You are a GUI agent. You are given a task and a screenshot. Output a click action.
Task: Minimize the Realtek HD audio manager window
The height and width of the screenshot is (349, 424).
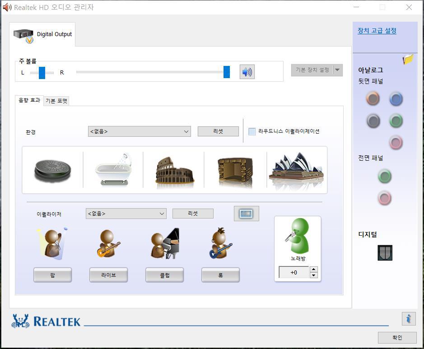pyautogui.click(x=356, y=7)
